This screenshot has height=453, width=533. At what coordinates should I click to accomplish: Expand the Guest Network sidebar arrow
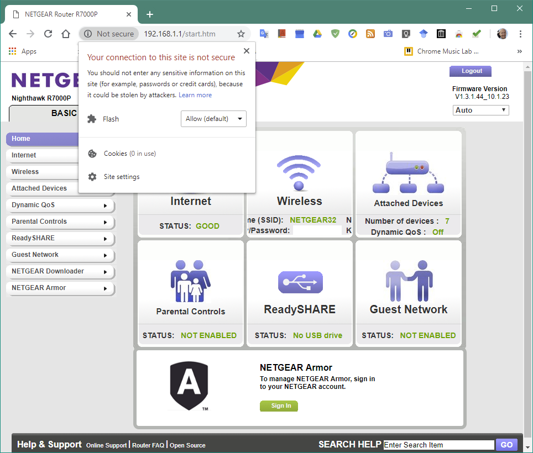pos(106,255)
